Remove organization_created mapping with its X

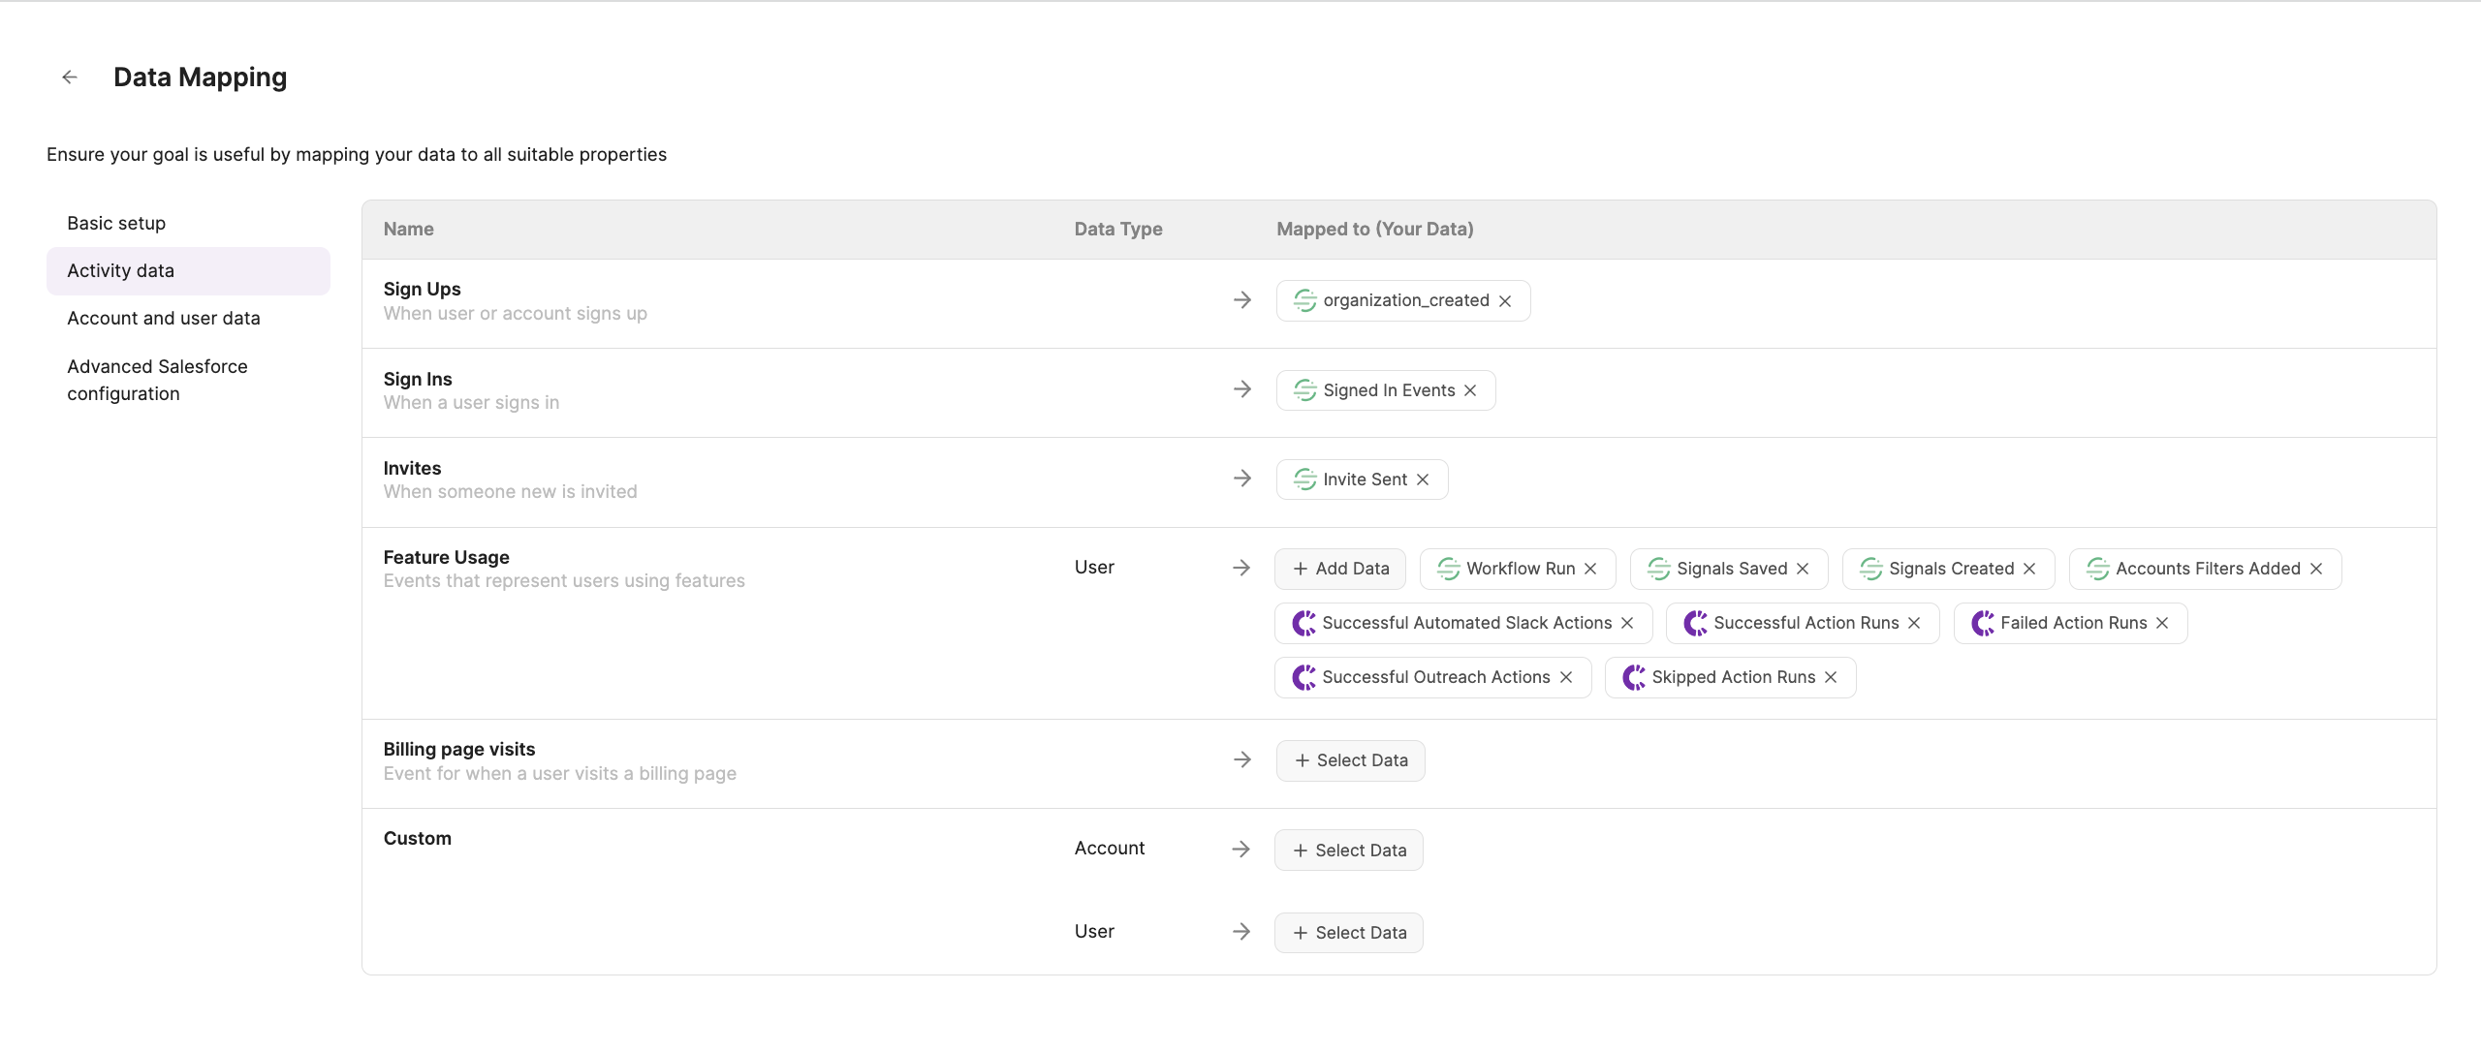pos(1505,301)
